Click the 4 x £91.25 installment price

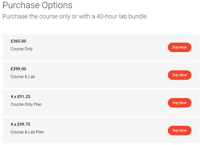click(x=21, y=96)
